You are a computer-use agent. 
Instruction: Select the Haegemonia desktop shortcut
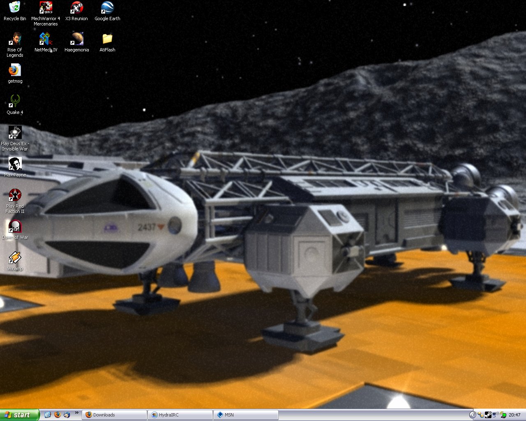coord(76,42)
